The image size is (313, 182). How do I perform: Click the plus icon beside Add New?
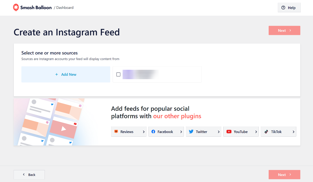click(57, 74)
